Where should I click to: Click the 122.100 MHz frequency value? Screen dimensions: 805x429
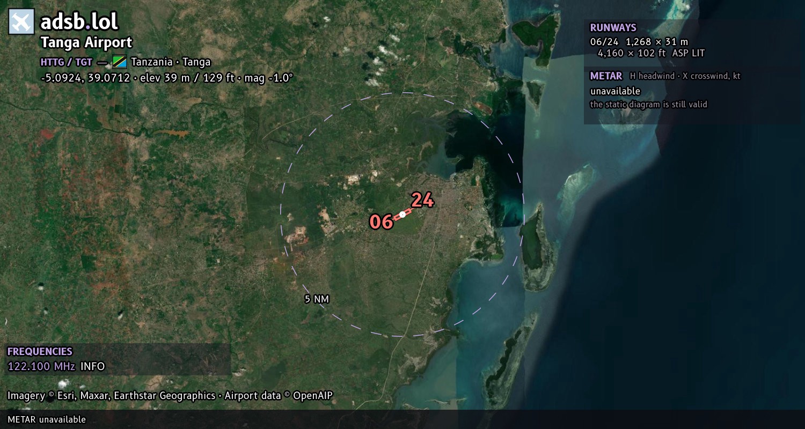tap(41, 367)
